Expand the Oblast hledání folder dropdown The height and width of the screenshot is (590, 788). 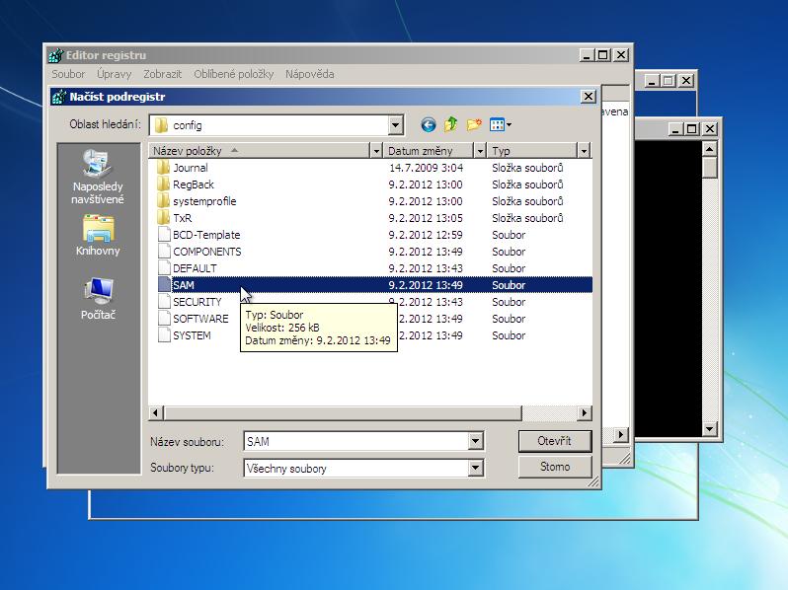(395, 125)
